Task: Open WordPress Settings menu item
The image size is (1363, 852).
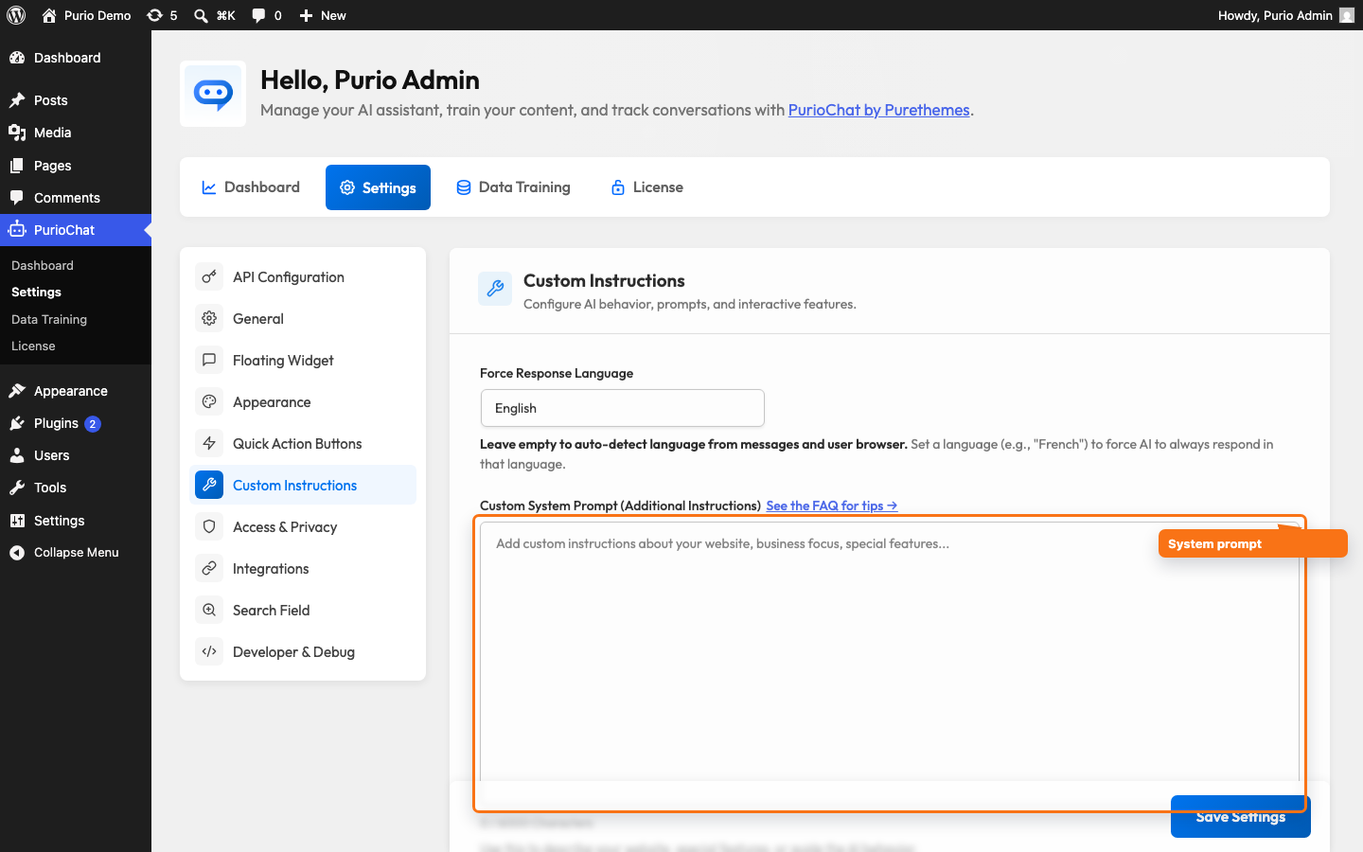Action: click(76, 521)
